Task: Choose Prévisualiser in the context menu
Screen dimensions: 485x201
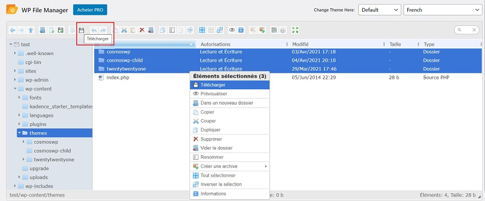Action: point(230,94)
